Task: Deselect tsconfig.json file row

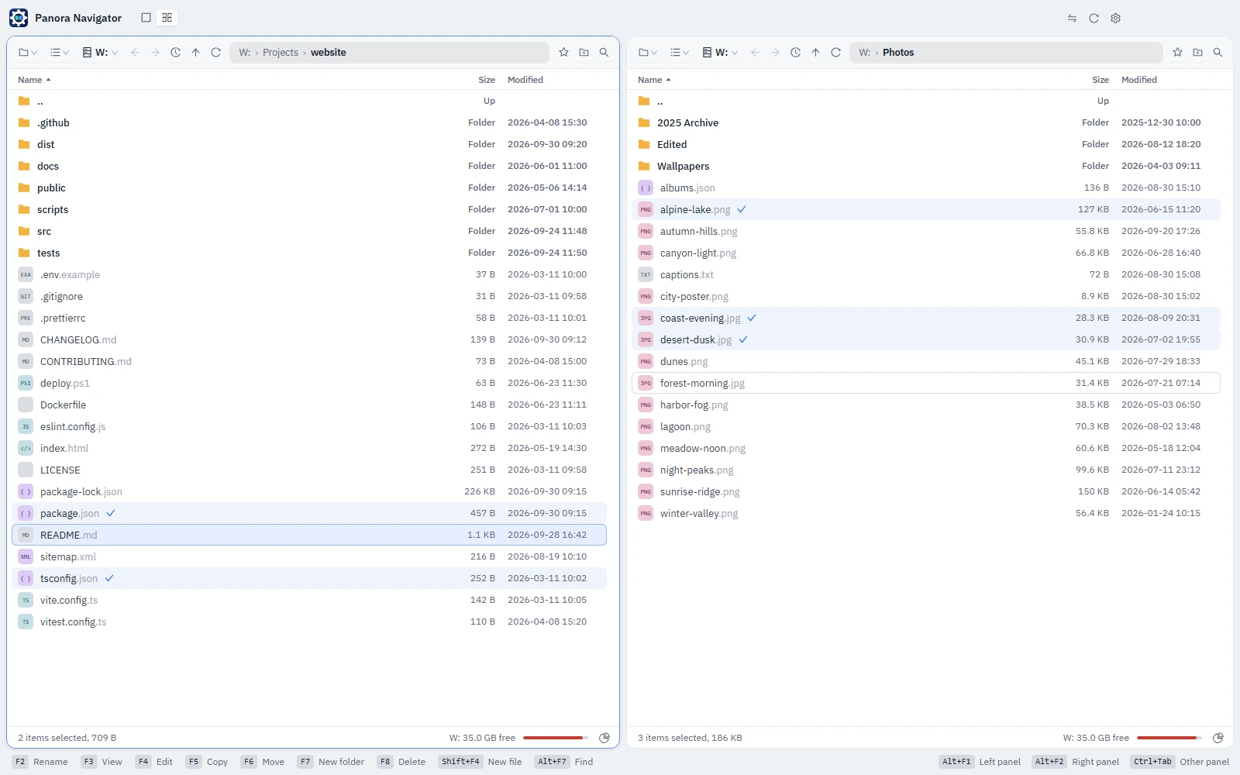Action: [309, 578]
